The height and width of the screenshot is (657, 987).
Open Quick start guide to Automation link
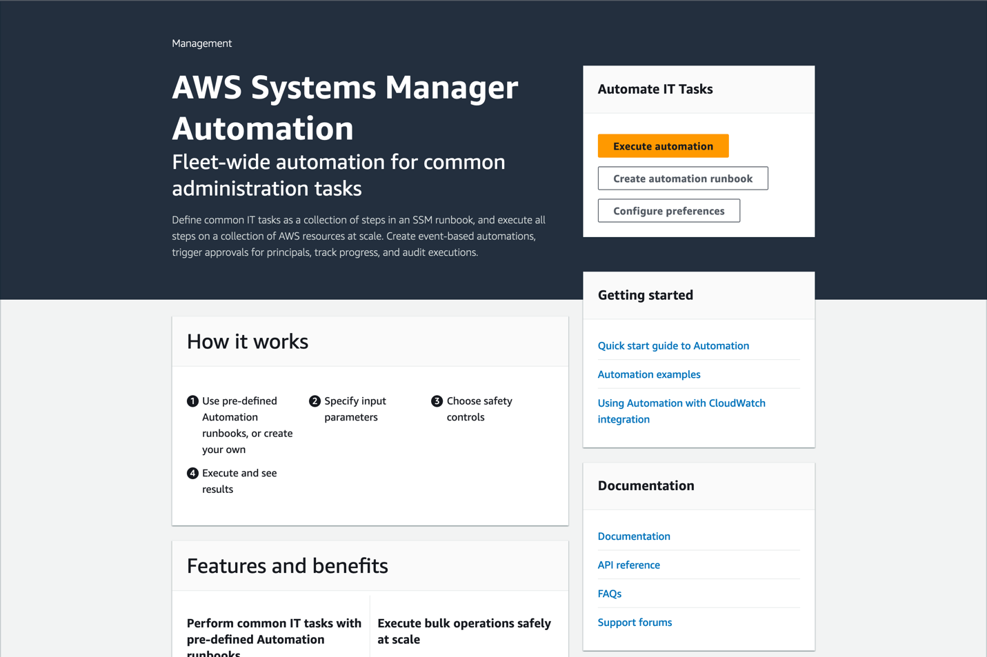tap(673, 346)
